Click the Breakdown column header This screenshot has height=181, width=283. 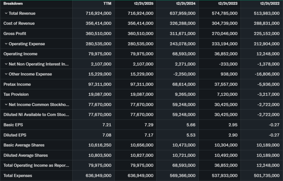click(x=13, y=4)
